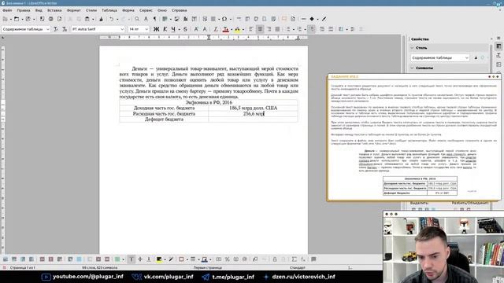Viewport: 504px width, 283px height.
Task: Open table borders icon in bottom toolbar
Action: click(181, 259)
